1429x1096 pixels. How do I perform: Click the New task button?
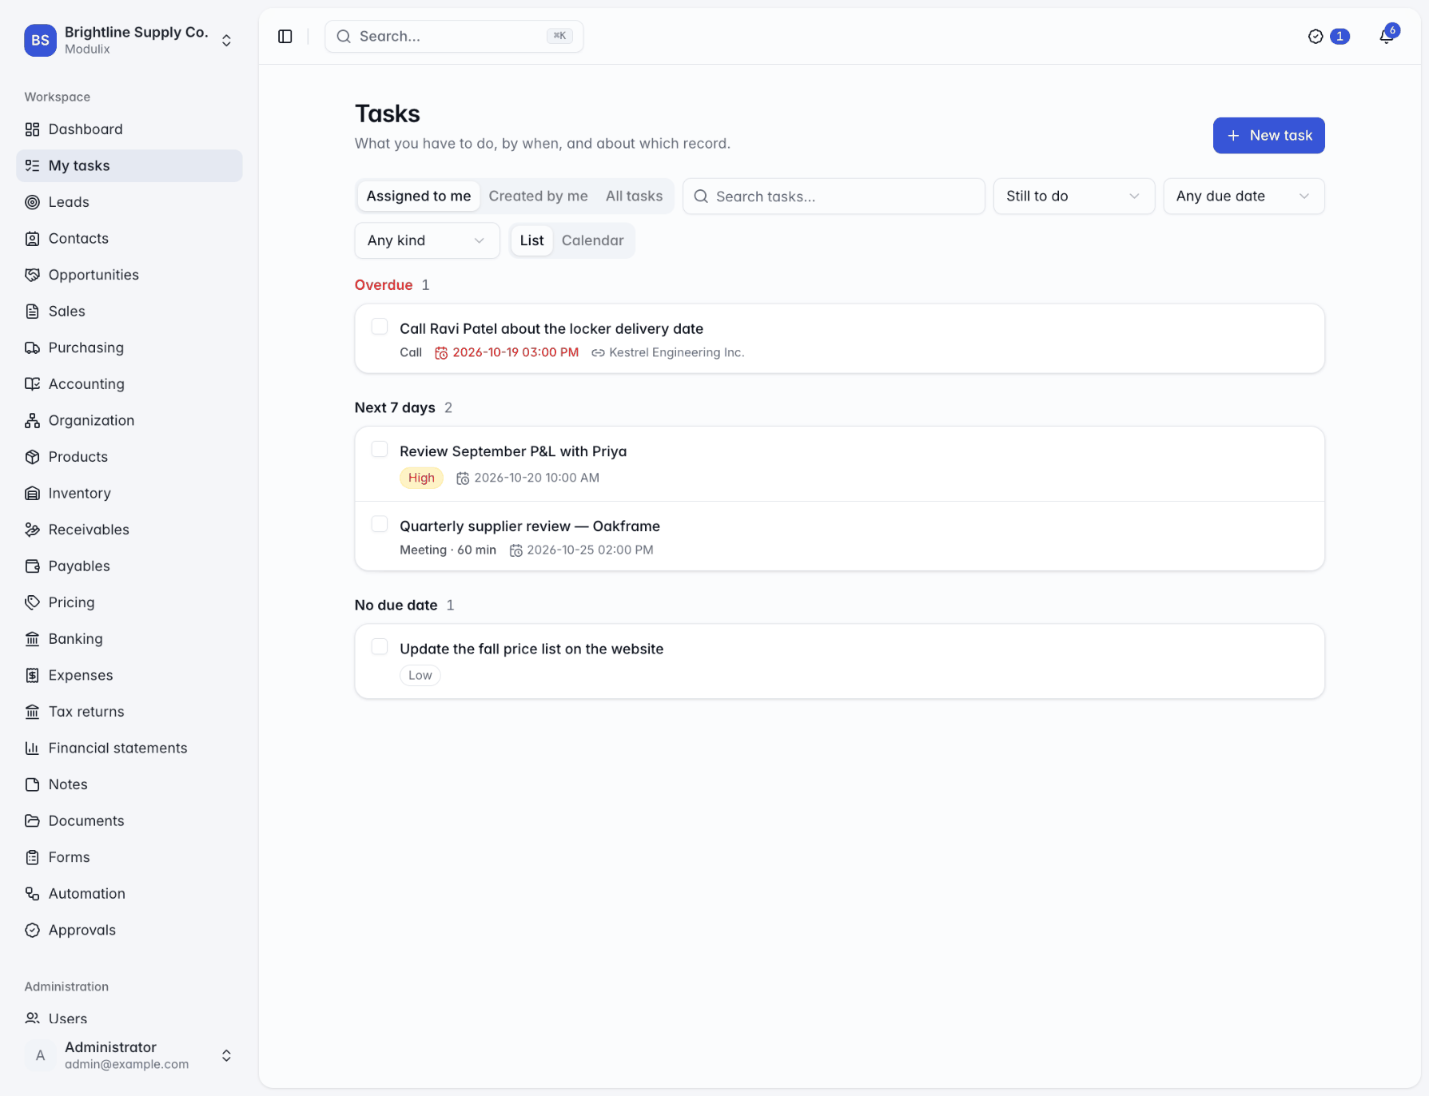(x=1268, y=136)
